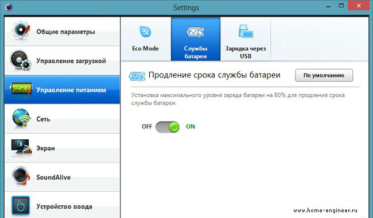Maximize the Settings window
This screenshot has width=373, height=218.
coord(341,6)
